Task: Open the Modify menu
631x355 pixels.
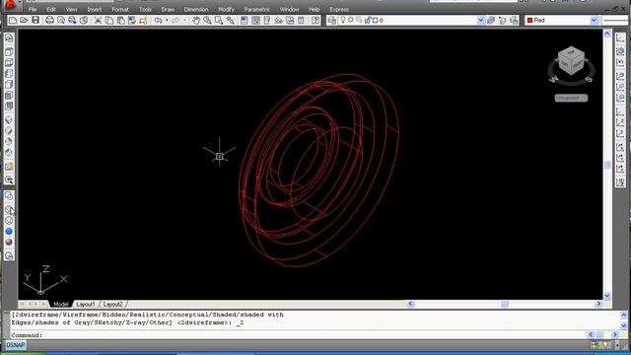Action: point(226,9)
